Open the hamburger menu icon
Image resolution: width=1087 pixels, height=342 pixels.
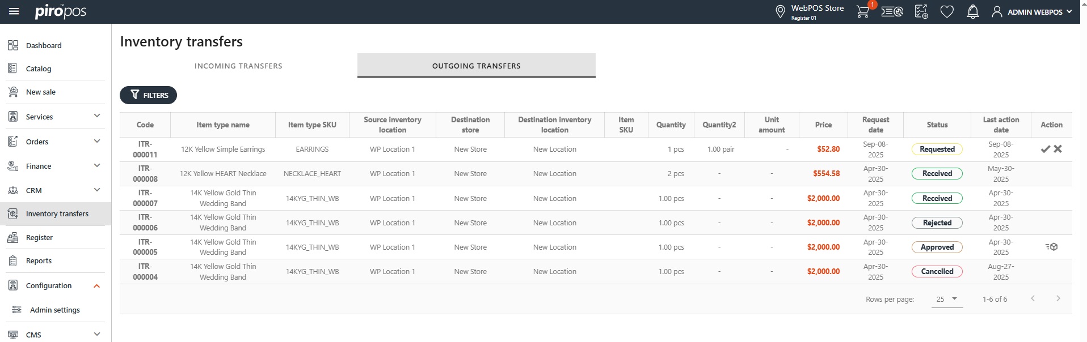[x=14, y=11]
